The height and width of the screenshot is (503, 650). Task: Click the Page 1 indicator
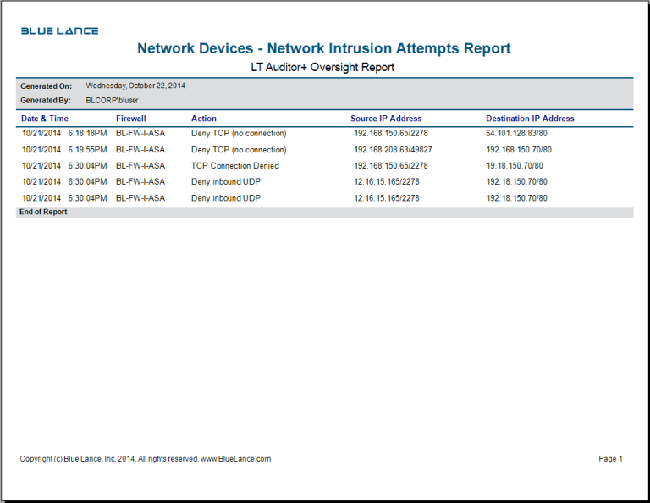pyautogui.click(x=610, y=459)
